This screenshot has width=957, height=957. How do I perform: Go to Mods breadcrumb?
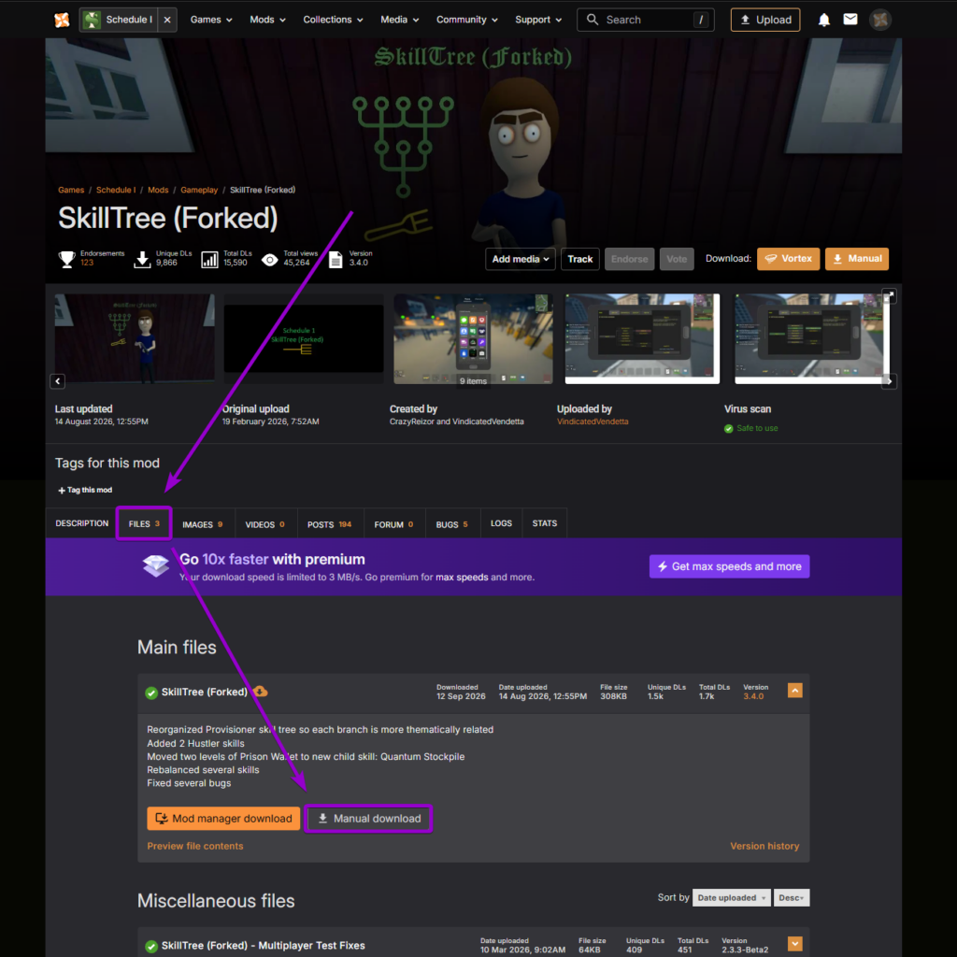click(x=157, y=190)
